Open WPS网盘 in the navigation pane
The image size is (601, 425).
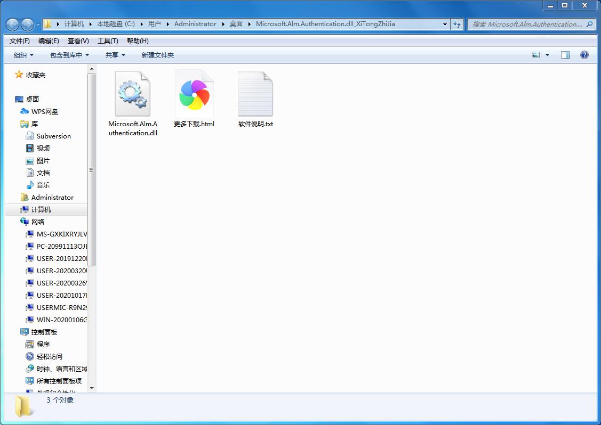tap(45, 112)
